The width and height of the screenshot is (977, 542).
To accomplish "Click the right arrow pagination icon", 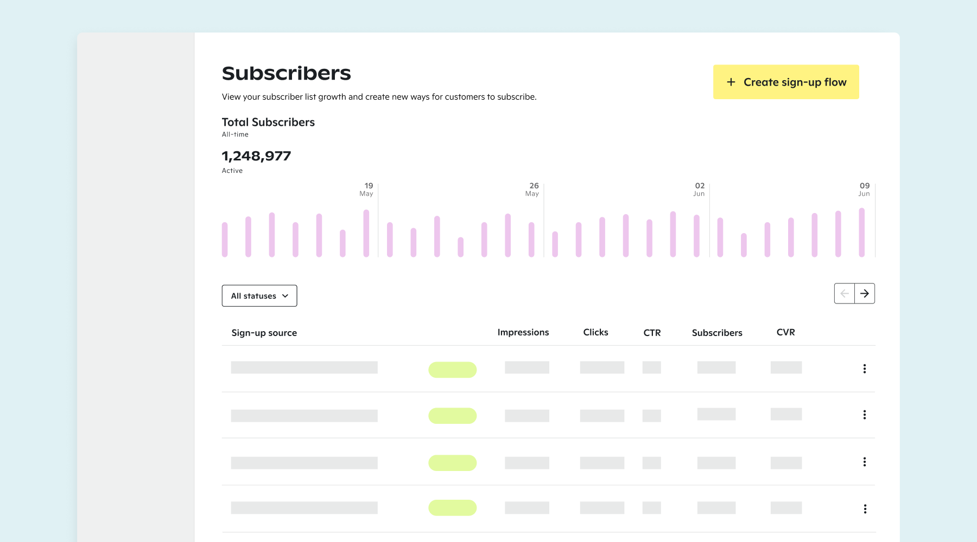I will (x=865, y=293).
